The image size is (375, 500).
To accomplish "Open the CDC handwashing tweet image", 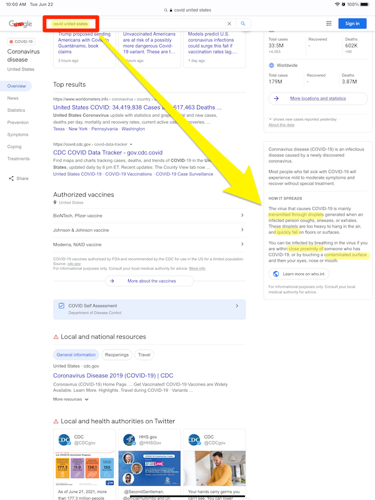I will pyautogui.click(x=214, y=468).
